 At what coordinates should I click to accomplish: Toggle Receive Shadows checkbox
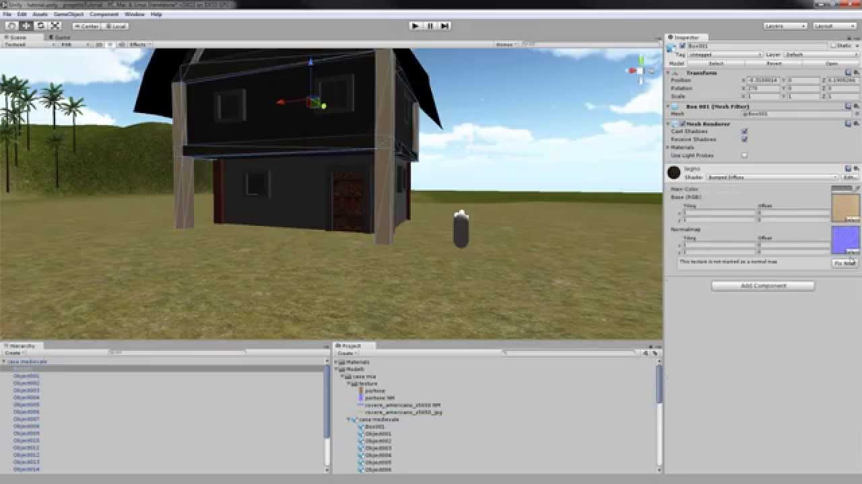pos(744,140)
